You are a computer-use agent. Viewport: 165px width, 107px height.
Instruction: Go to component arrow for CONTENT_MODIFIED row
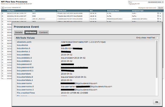(160, 19)
